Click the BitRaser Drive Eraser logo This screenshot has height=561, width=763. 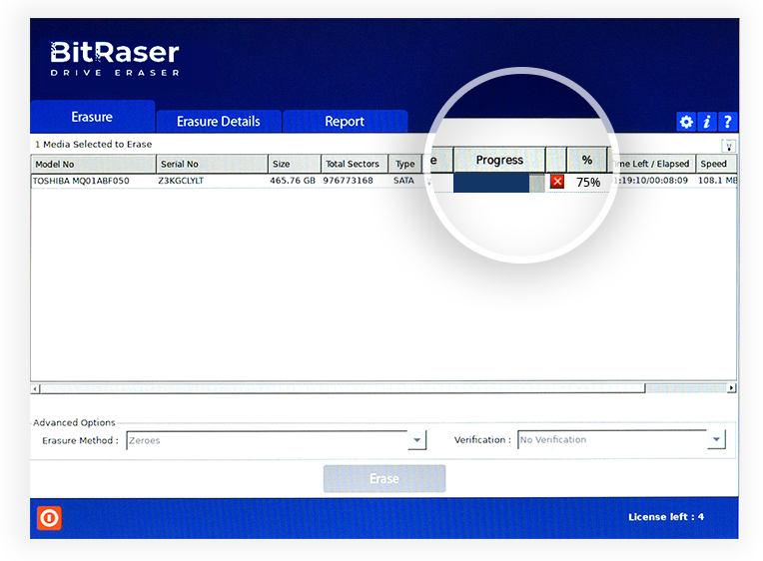[115, 58]
